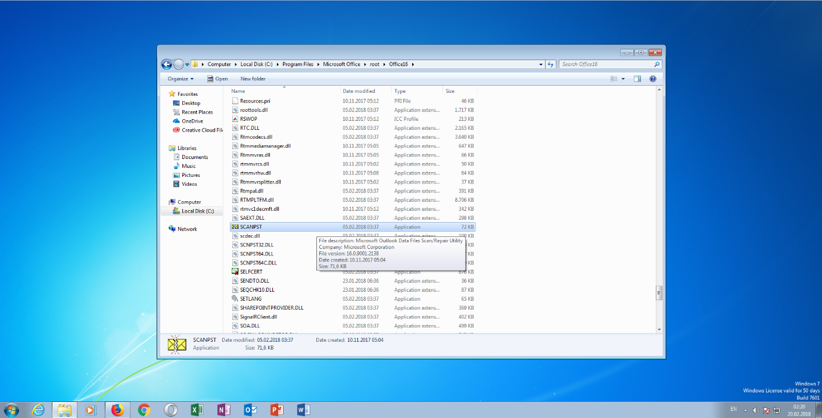
Task: Launch Firefox from taskbar
Action: (x=117, y=410)
